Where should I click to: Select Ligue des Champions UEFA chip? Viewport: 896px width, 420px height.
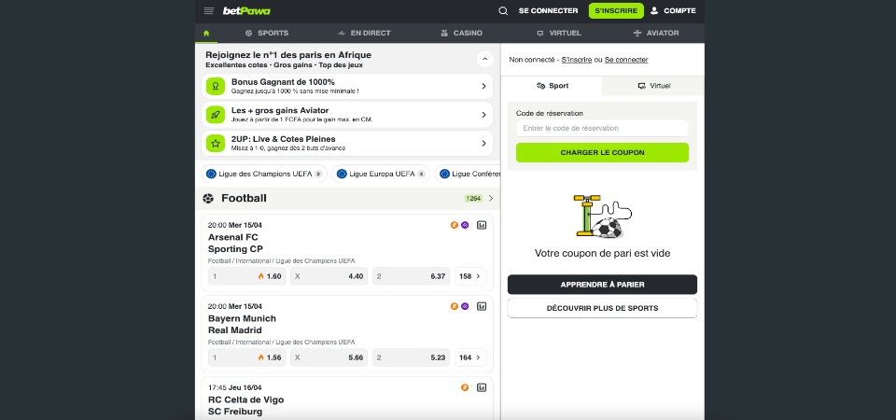(x=264, y=174)
